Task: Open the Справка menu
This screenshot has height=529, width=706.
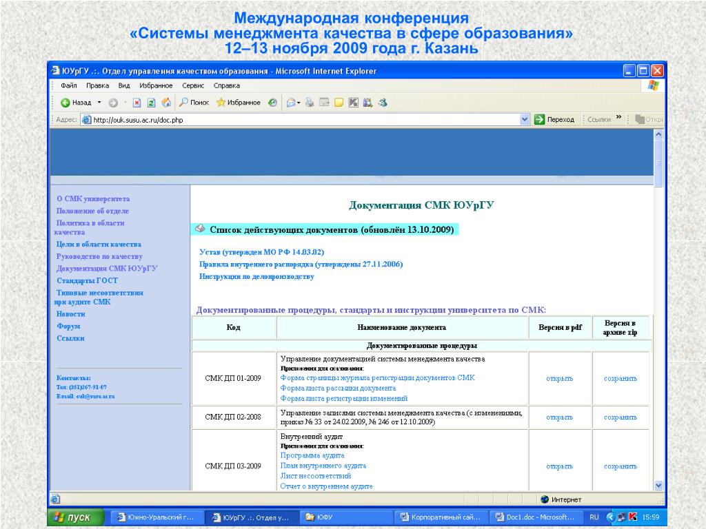Action: (x=226, y=85)
